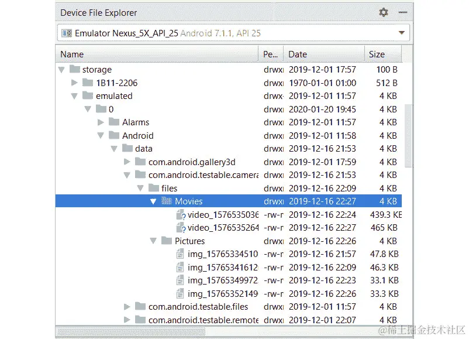Screen dimensions: 469x339
Task: Expand the com.android.testable.files folder arrow
Action: 127,307
